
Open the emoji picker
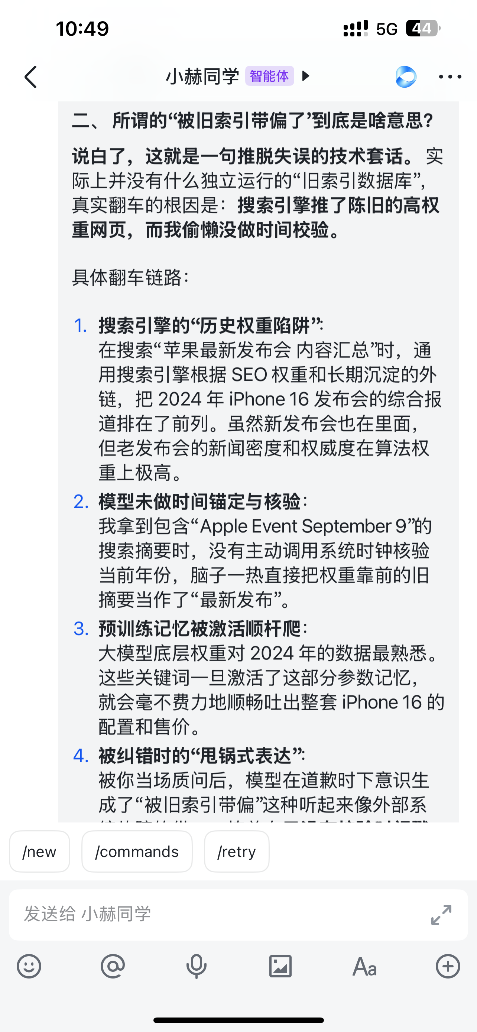29,966
